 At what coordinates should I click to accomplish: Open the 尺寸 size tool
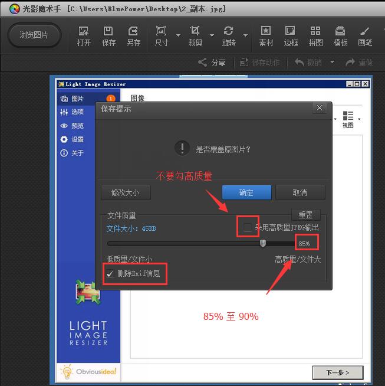(x=162, y=37)
